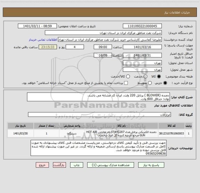Select the خدمت radio button
The height and width of the screenshot is (193, 200).
pos(145,76)
